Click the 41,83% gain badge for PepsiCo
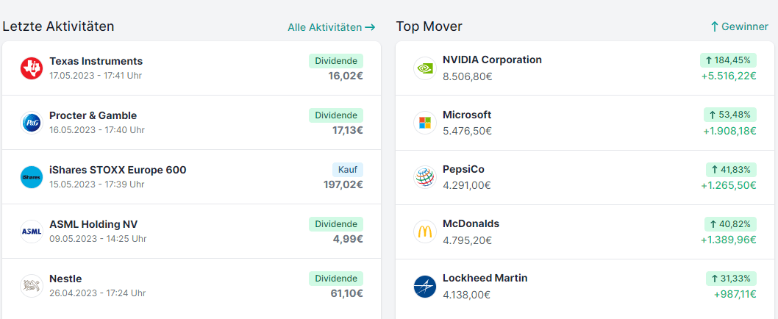Screen dimensions: 778x319 (x=732, y=170)
